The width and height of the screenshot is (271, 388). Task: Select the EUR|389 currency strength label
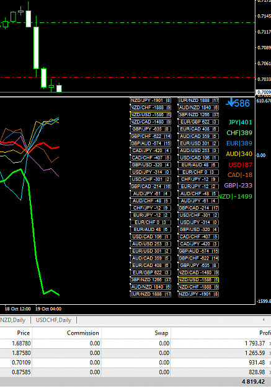(239, 143)
